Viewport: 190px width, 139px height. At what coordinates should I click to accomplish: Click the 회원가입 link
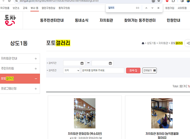click(x=170, y=8)
